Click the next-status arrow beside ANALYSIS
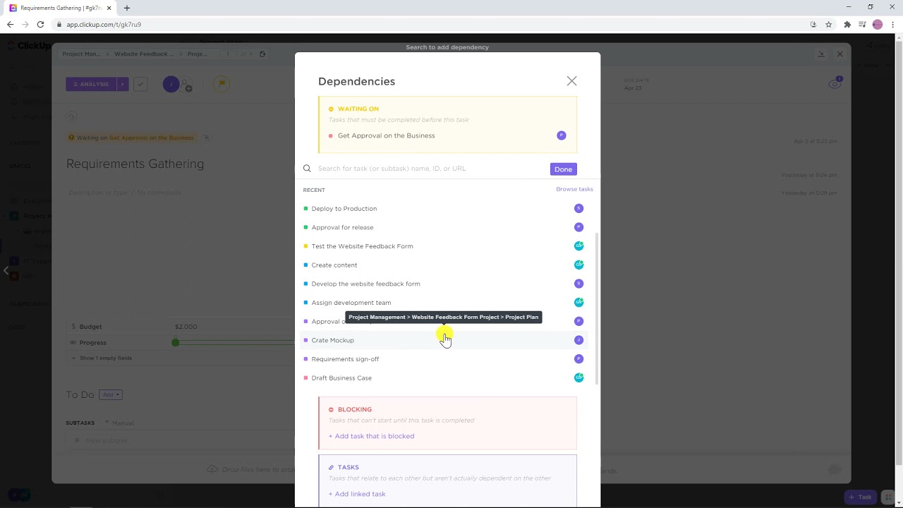The width and height of the screenshot is (903, 508). pos(123,84)
